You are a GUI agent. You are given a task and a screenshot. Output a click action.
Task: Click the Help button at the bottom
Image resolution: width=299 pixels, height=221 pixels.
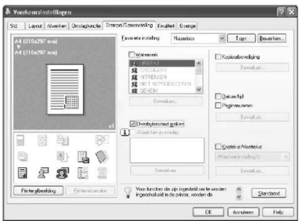click(x=278, y=212)
